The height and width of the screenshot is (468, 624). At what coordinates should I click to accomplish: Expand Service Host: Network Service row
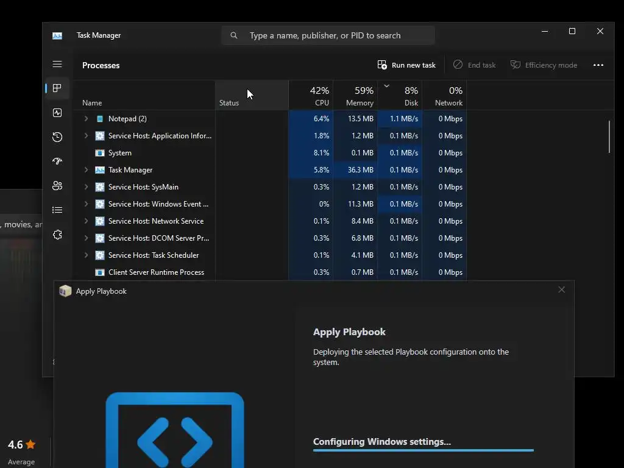pos(86,221)
